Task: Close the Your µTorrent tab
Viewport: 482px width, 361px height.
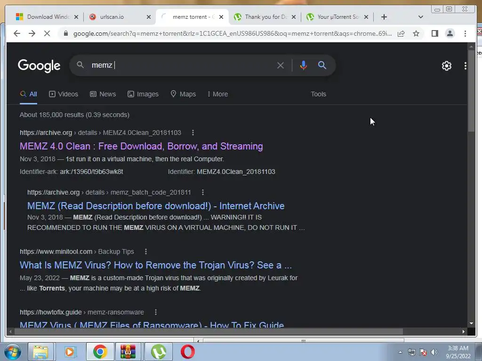Action: (366, 17)
